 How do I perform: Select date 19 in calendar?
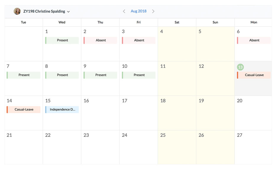[215, 113]
